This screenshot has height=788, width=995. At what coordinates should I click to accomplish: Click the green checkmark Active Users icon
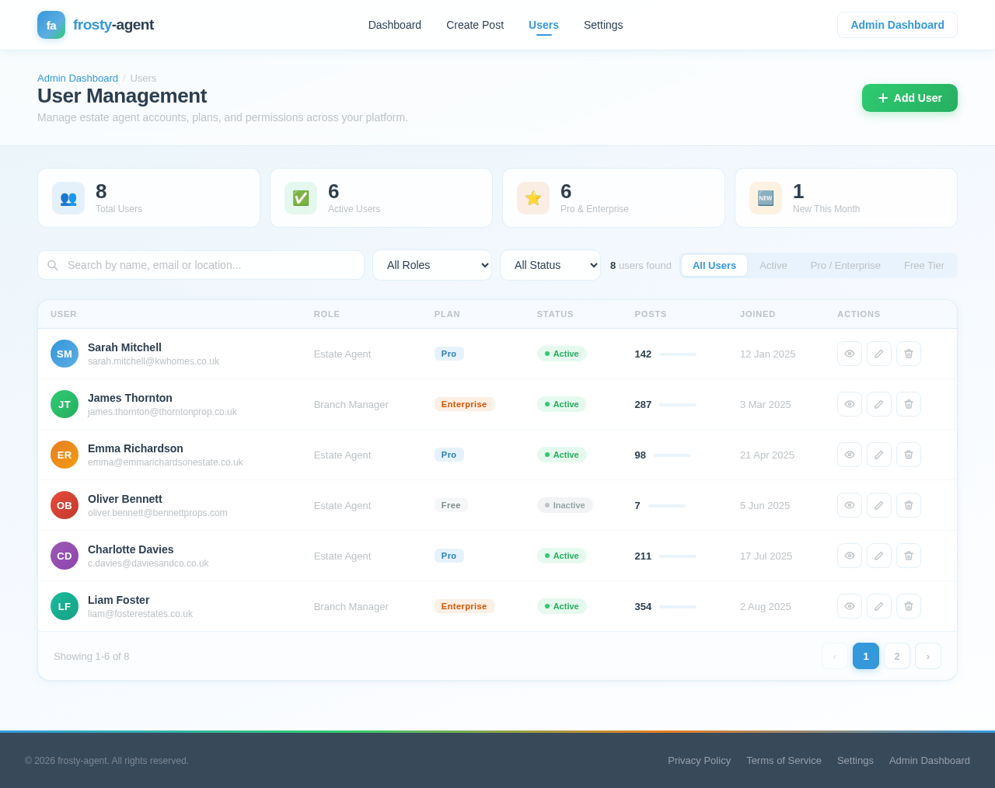click(x=300, y=198)
